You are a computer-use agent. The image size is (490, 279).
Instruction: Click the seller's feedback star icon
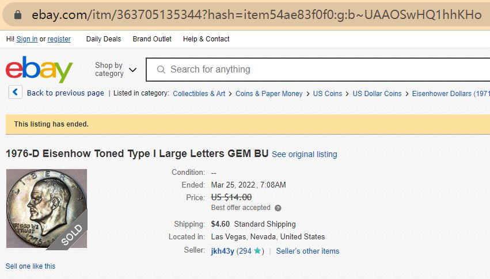[x=257, y=251]
